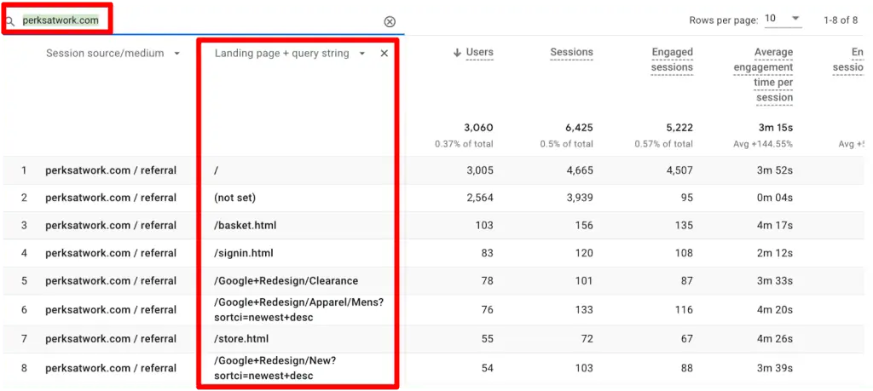Image resolution: width=873 pixels, height=391 pixels.
Task: Click perksatwork.com / referral in row 1
Action: pos(111,170)
